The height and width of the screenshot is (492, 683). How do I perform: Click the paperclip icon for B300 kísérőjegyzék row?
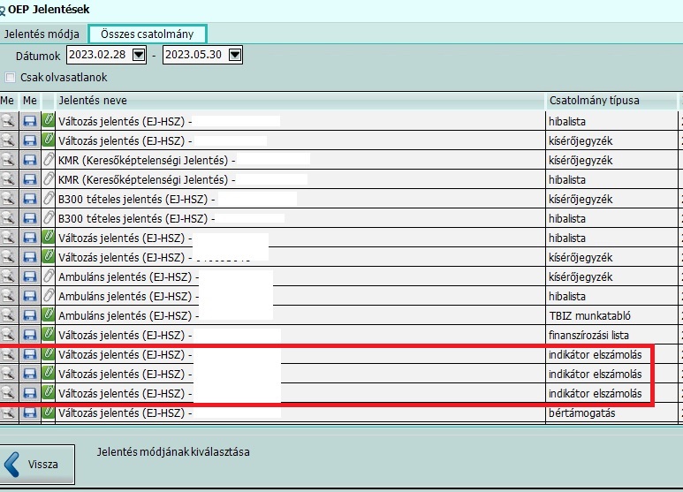tap(49, 198)
